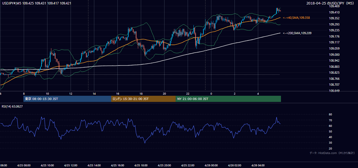Image resolution: width=358 pixels, height=168 pixels.
Task: Select the NY session bar 21:00-06:00 JST
Action: (x=228, y=99)
